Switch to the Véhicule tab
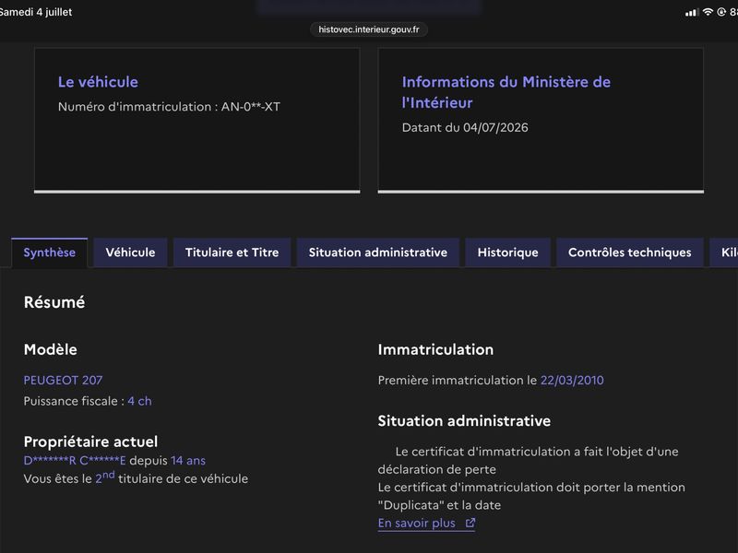 pos(130,253)
